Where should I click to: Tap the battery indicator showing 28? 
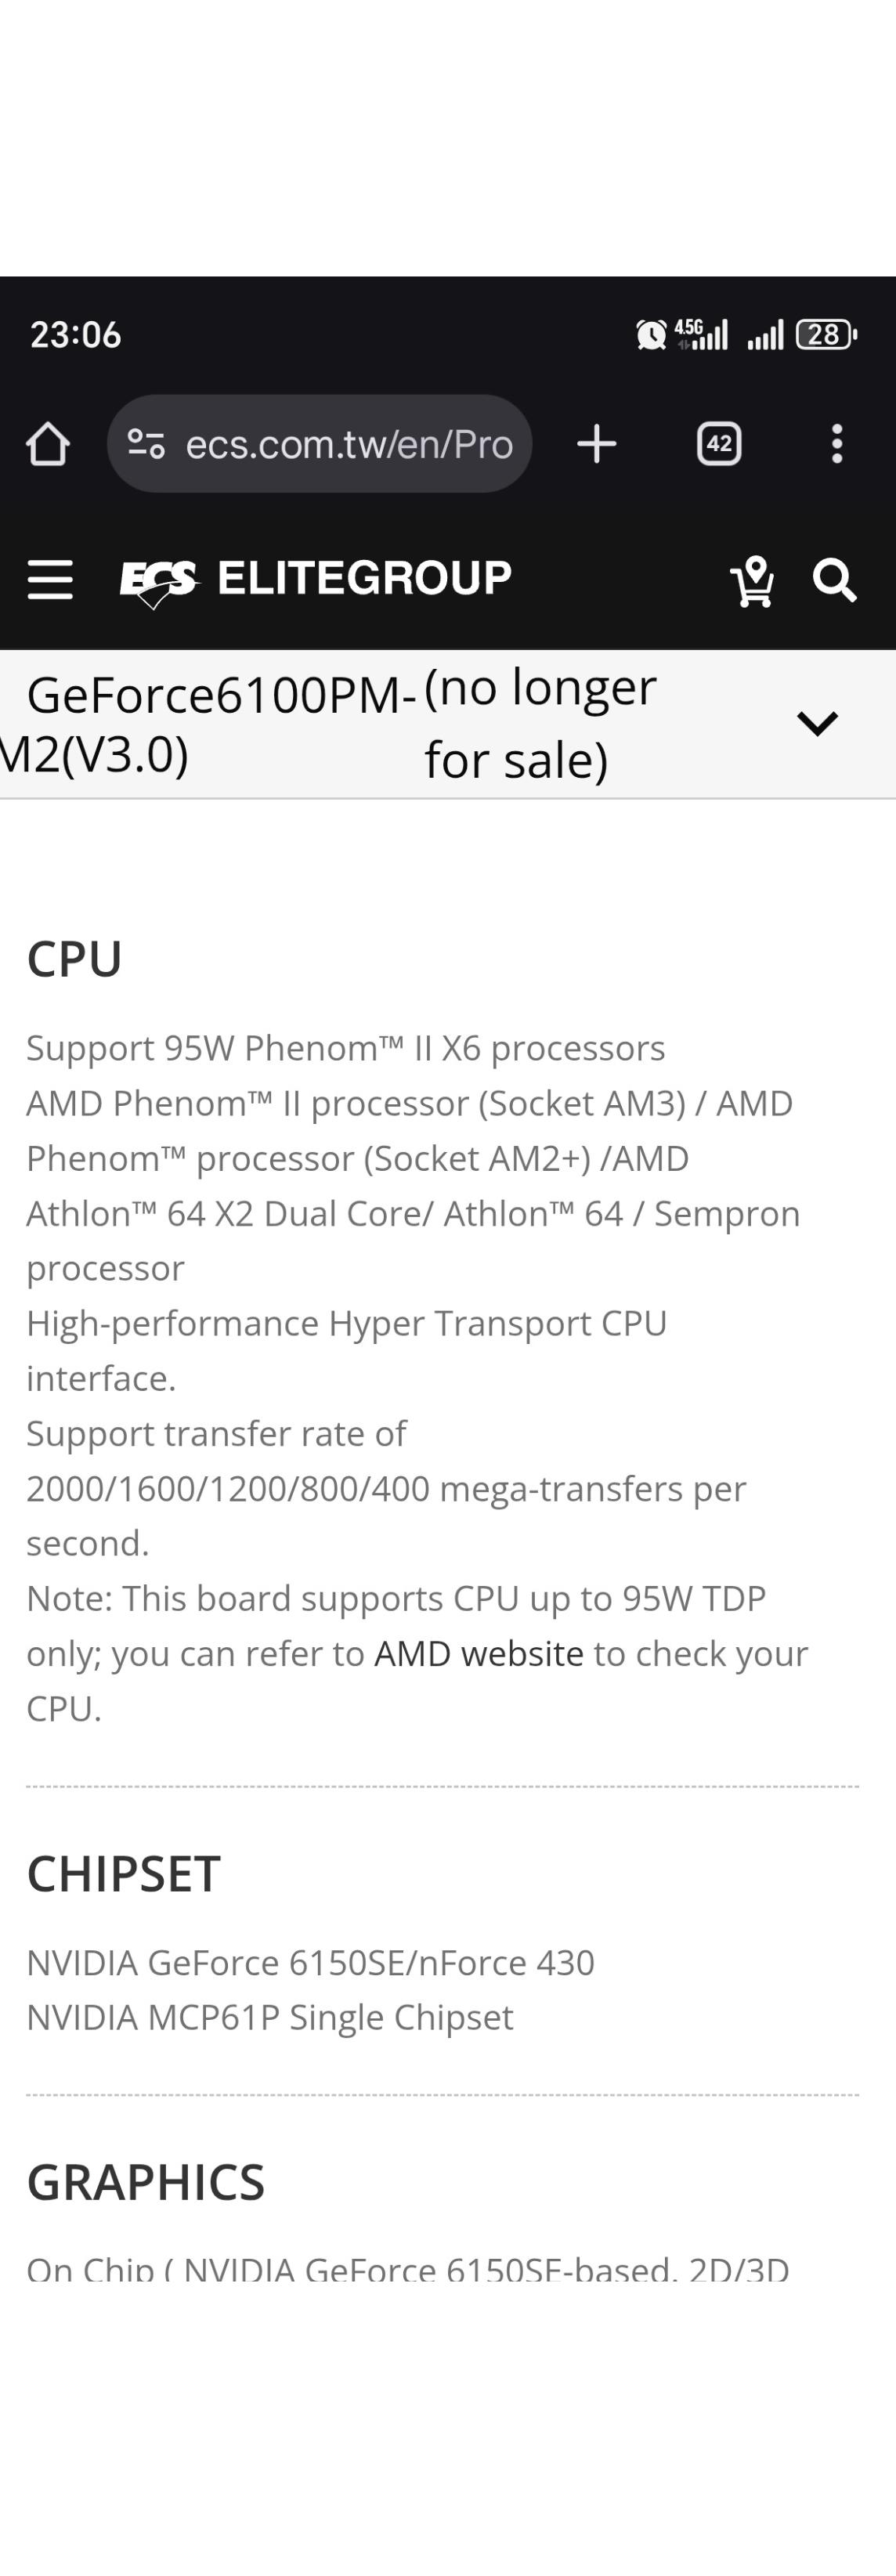pyautogui.click(x=825, y=334)
